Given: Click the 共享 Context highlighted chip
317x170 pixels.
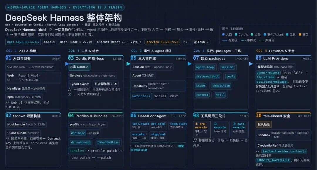Looking at the screenshot, I should 79,67.
